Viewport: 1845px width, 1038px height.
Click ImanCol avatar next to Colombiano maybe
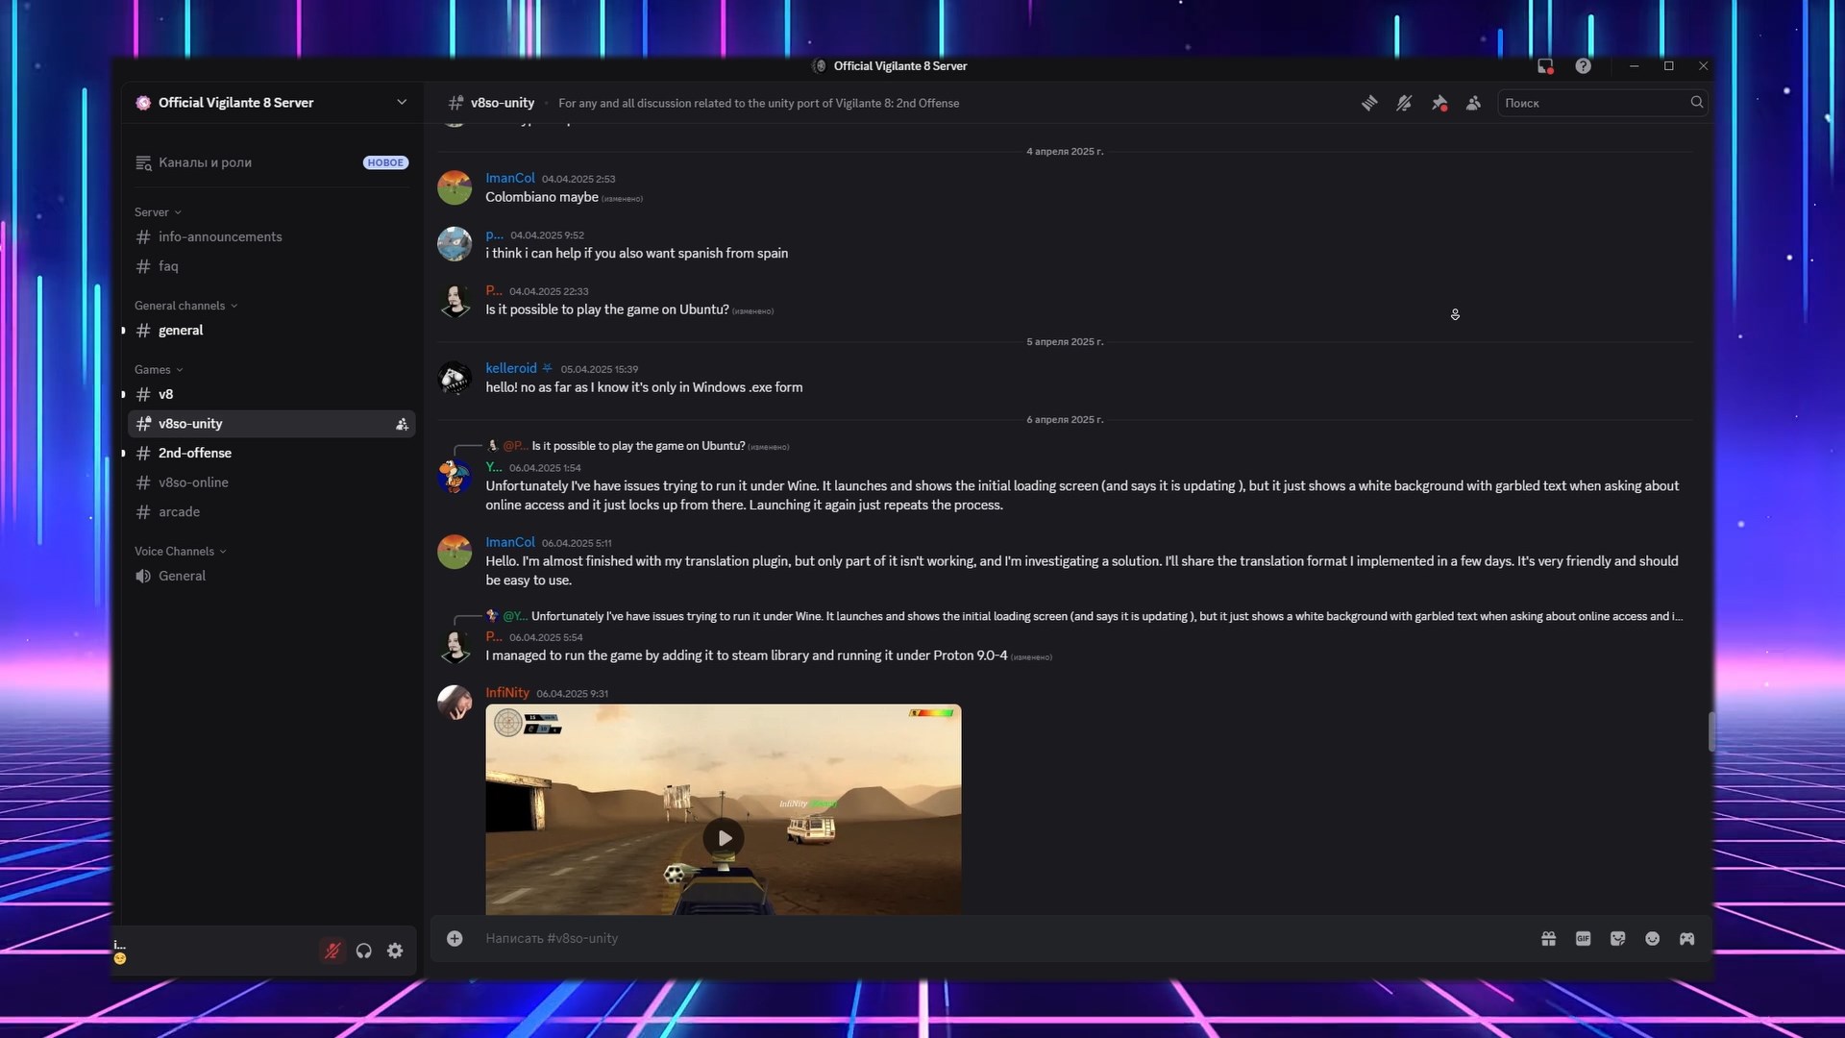(x=455, y=188)
